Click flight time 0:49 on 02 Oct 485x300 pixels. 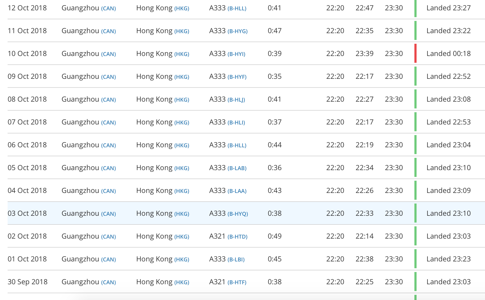(x=275, y=236)
